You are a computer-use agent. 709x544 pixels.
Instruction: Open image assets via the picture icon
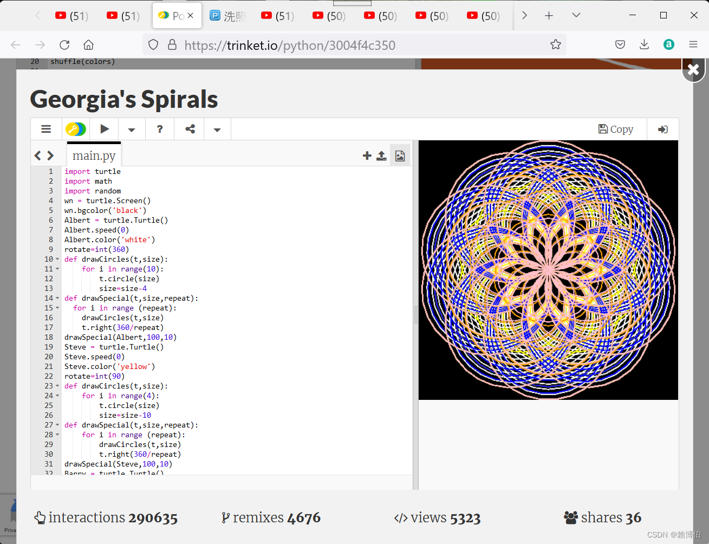[400, 156]
